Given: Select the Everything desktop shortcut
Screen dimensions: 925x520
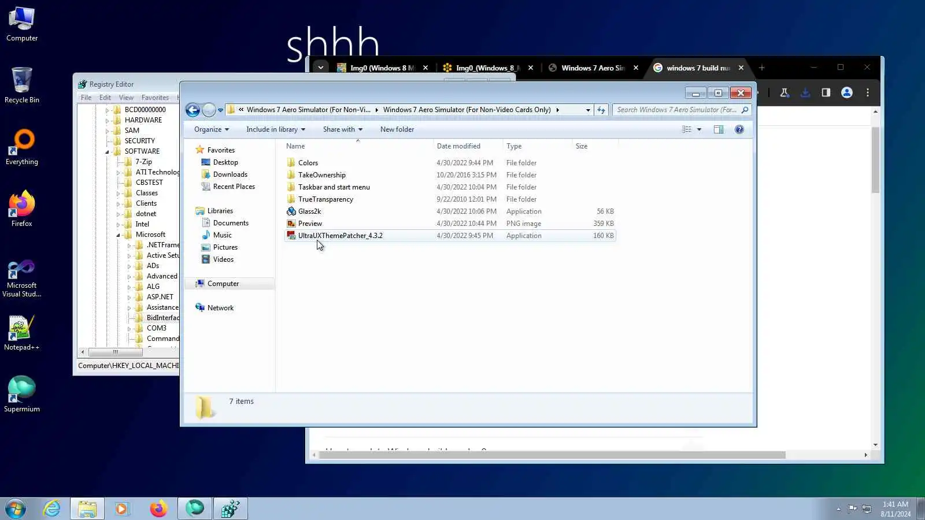Looking at the screenshot, I should click(x=22, y=147).
